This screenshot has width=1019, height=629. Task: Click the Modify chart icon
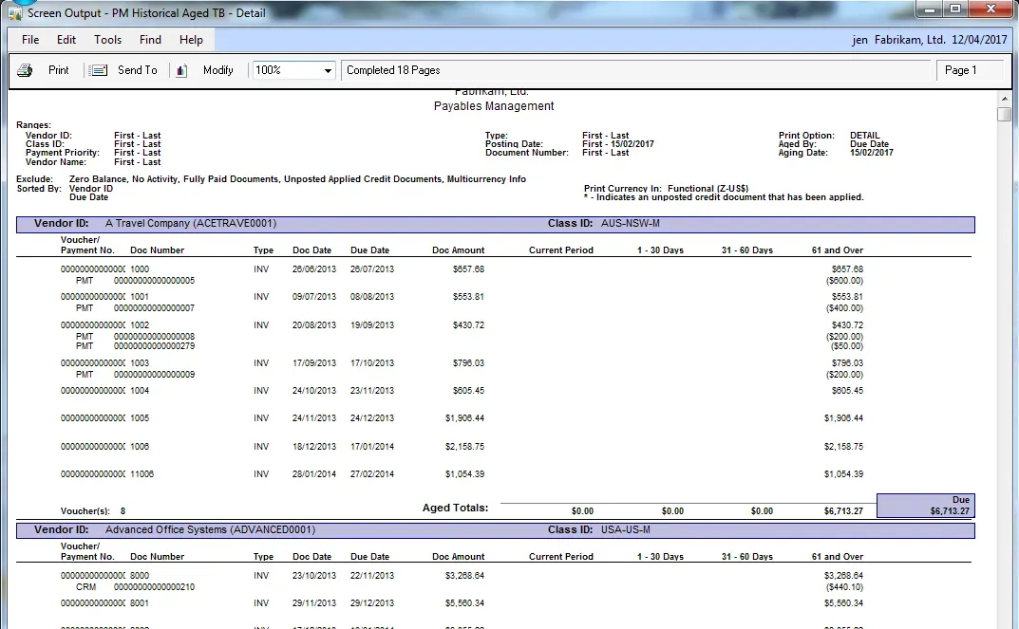pyautogui.click(x=182, y=70)
